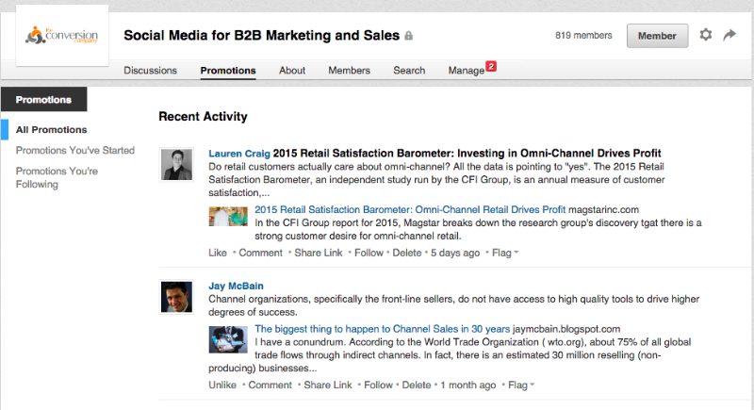Click Share Link on Lauren Craig's post
Viewport: 754px width, 410px height.
click(x=319, y=253)
